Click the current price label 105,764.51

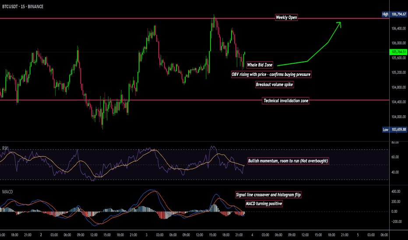point(399,52)
